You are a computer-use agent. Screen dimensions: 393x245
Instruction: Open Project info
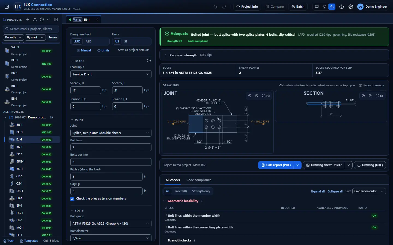point(247,7)
